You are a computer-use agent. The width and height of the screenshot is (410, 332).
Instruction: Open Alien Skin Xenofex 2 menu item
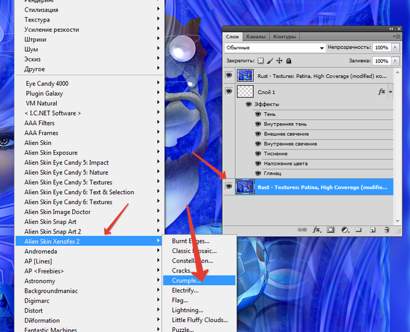pos(89,241)
